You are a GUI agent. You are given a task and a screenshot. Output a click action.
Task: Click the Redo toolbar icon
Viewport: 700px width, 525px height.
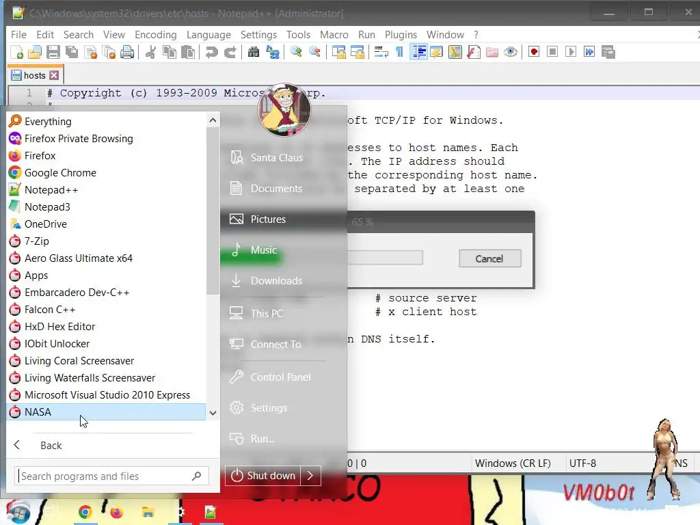click(230, 52)
